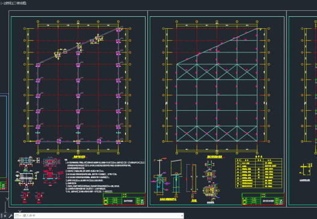Select title block of the first sheet

coord(125,199)
